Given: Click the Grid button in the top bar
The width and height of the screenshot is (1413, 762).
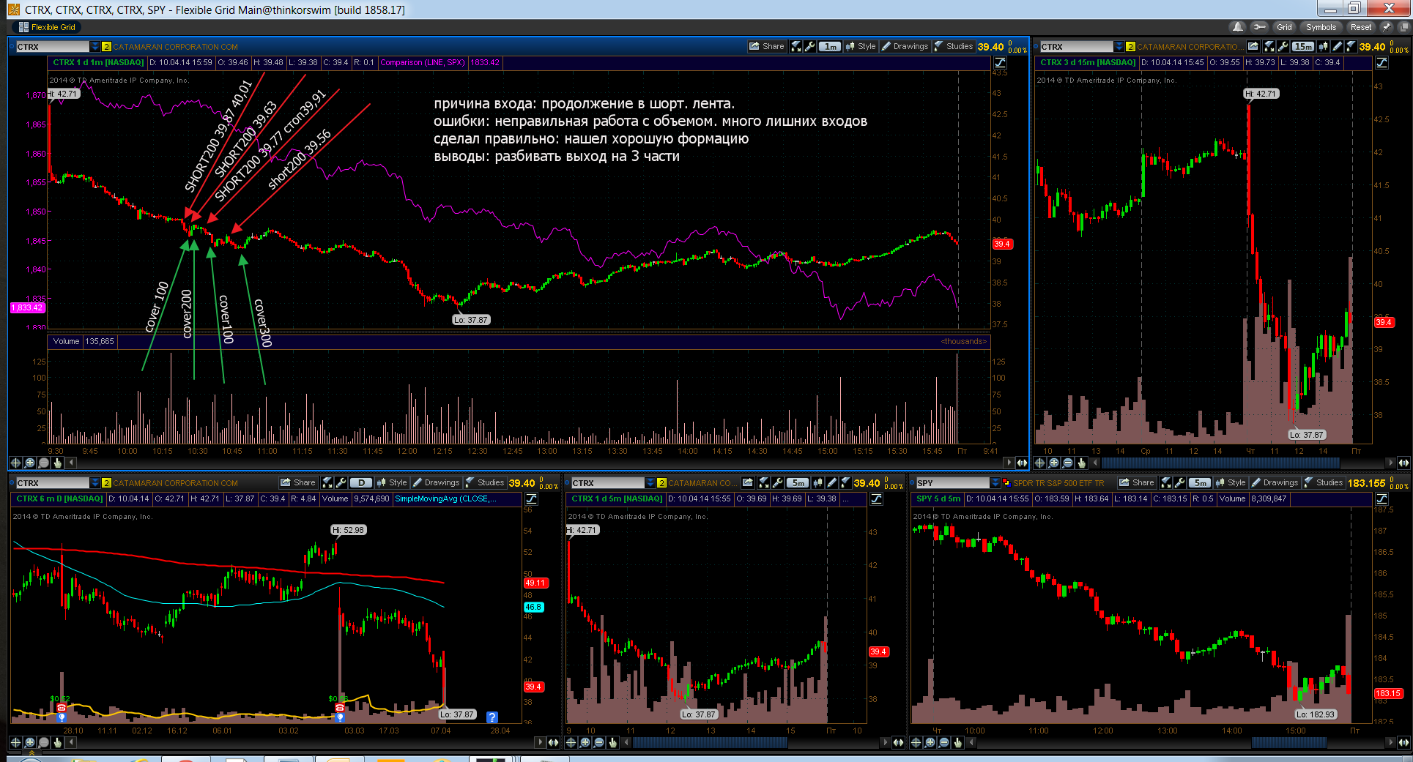Looking at the screenshot, I should tap(1284, 27).
